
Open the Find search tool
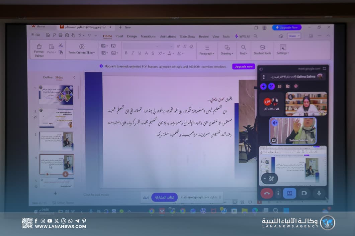[243, 49]
